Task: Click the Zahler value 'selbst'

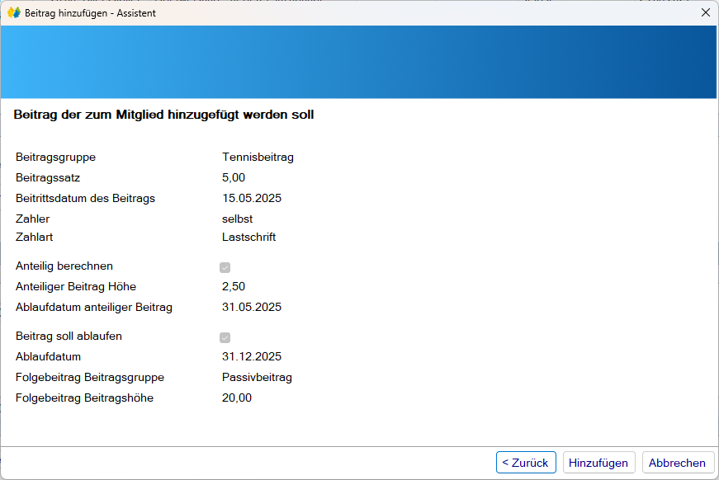Action: tap(237, 219)
